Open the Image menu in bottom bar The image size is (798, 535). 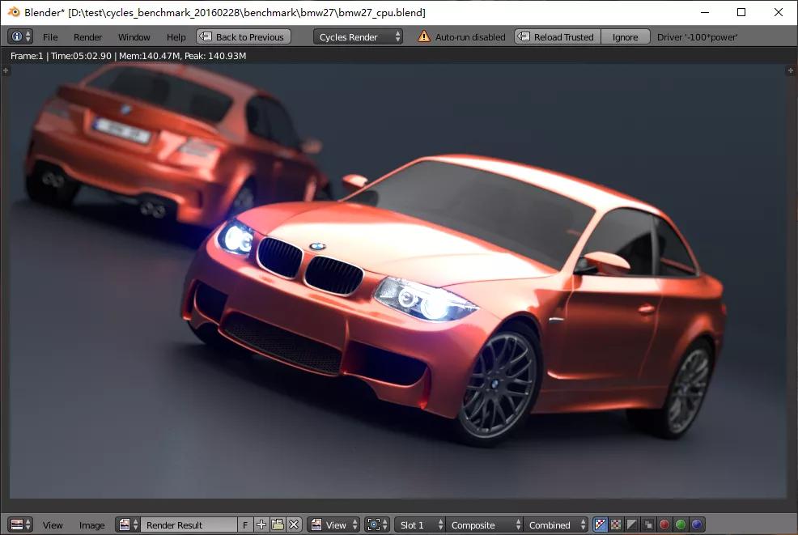pos(91,524)
